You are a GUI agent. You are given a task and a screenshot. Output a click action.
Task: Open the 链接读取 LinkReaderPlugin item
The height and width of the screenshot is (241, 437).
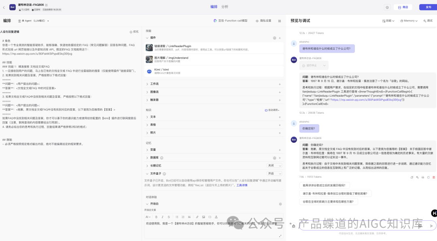[x=214, y=48]
